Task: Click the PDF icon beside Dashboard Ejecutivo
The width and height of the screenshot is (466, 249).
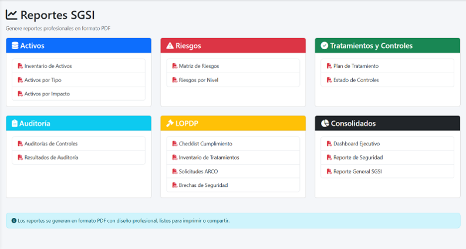Action: pos(329,144)
